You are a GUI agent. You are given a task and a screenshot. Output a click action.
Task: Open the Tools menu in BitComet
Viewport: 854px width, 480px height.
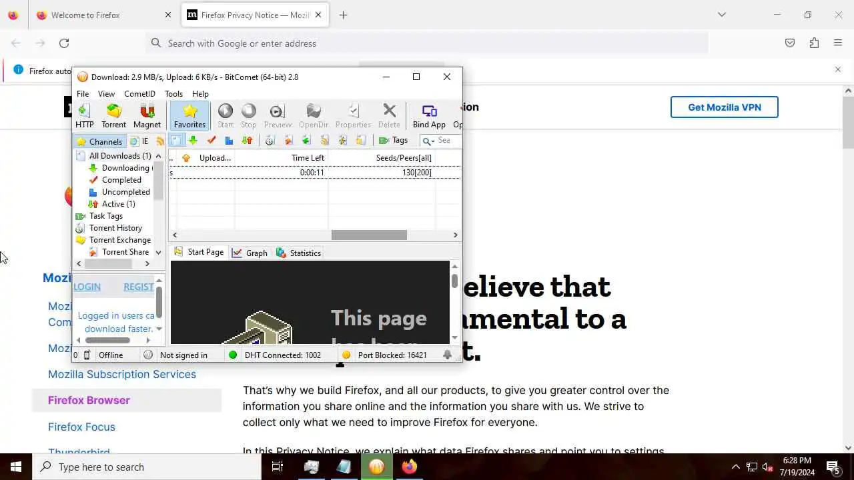[x=173, y=94]
